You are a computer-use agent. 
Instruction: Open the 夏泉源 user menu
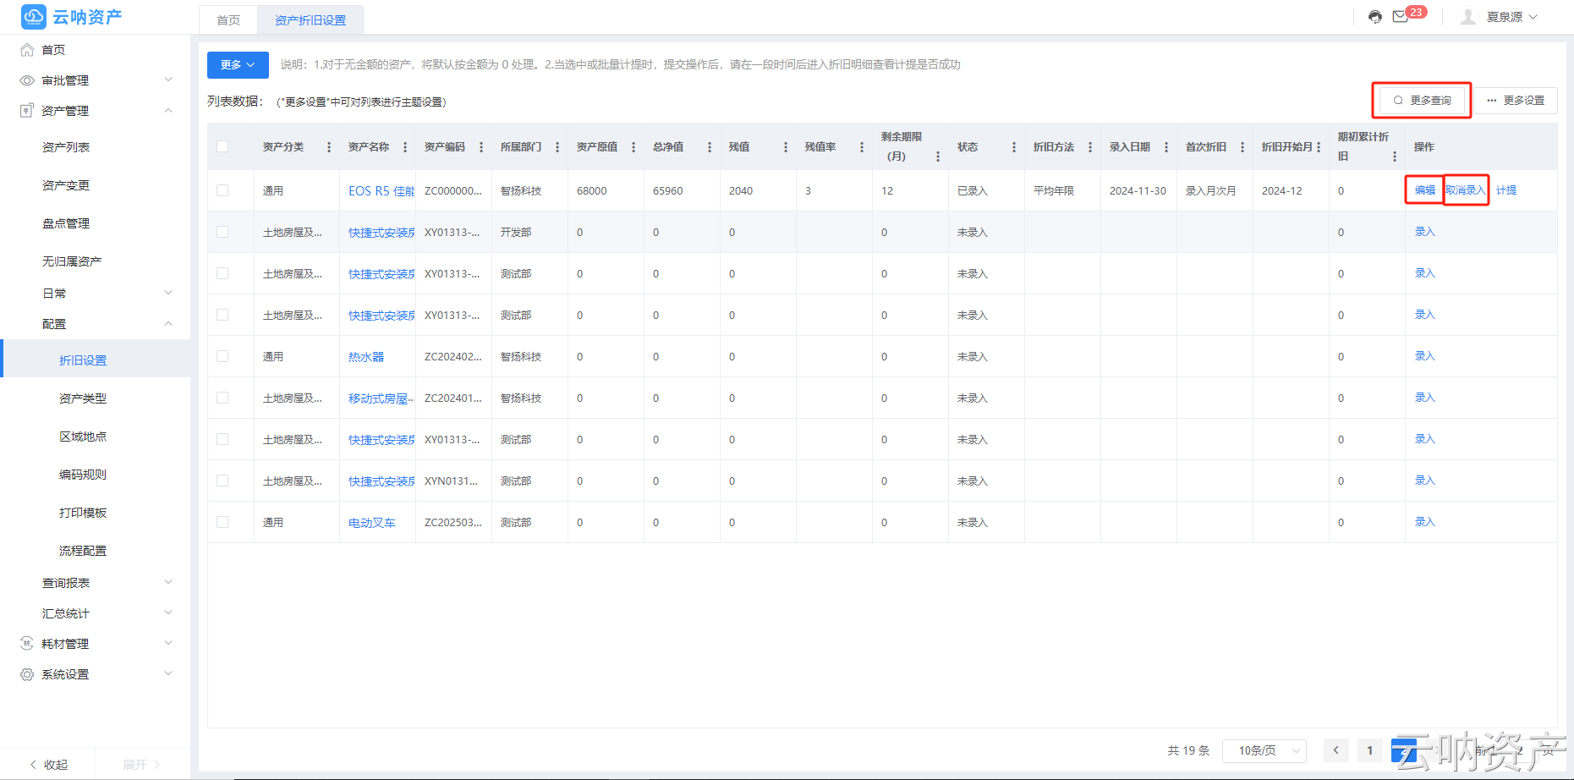coord(1512,17)
